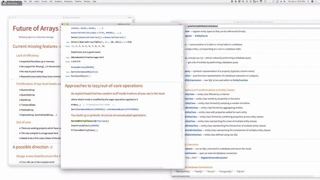
Task: Open the Format menu
Action: pyautogui.click(x=44, y=1)
